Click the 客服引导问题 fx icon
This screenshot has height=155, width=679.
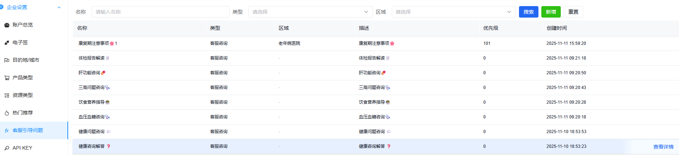pyautogui.click(x=7, y=131)
